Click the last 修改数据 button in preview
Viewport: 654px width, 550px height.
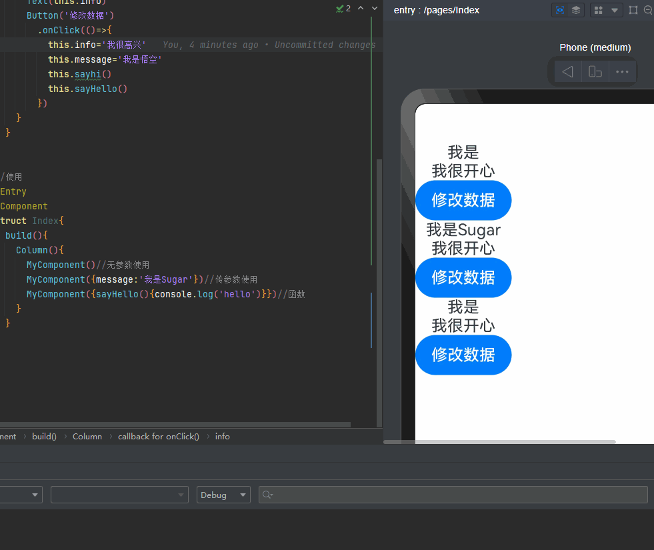click(x=463, y=355)
